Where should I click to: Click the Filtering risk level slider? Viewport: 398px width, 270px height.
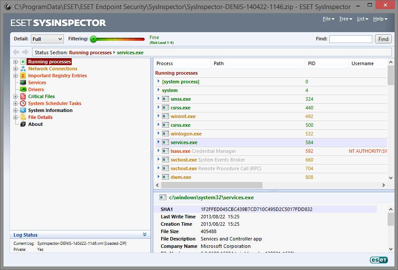tap(117, 39)
